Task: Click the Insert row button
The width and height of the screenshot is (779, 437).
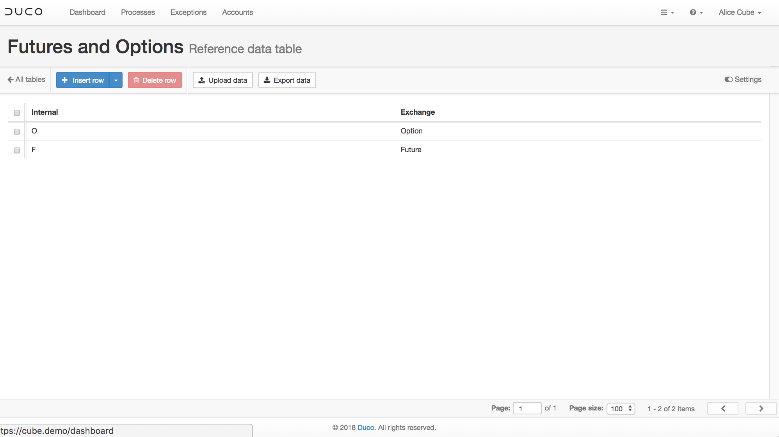Action: pyautogui.click(x=83, y=80)
